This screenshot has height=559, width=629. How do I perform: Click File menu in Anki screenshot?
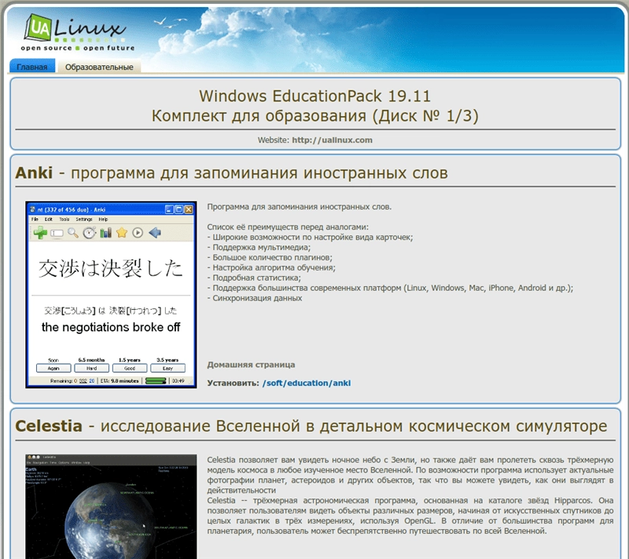[35, 219]
